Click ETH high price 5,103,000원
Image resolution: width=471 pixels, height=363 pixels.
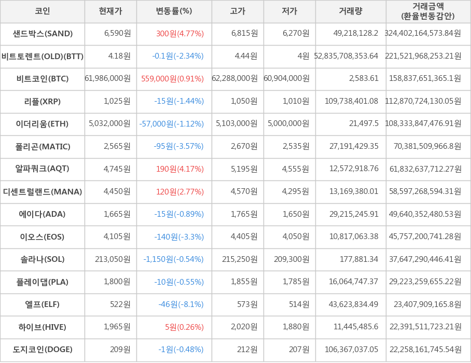[x=237, y=123]
